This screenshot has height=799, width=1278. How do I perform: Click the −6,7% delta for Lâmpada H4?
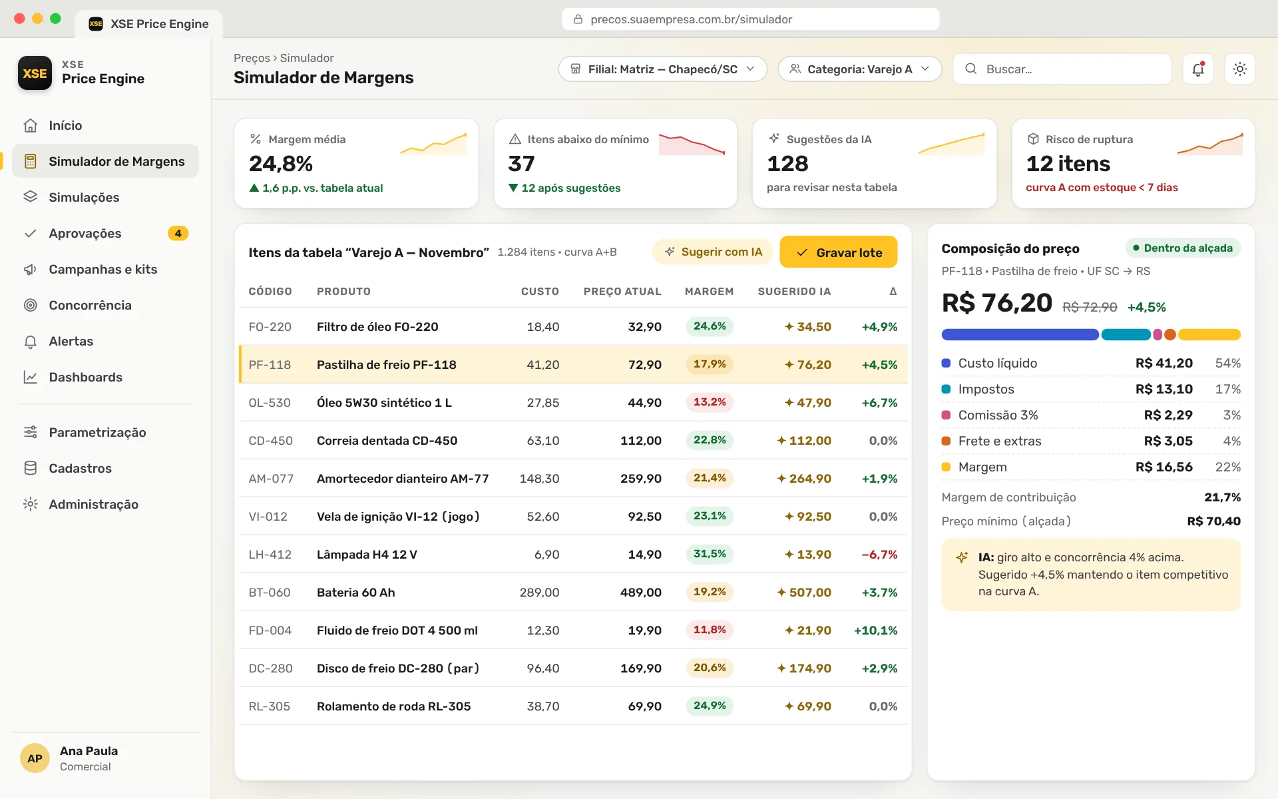[879, 554]
